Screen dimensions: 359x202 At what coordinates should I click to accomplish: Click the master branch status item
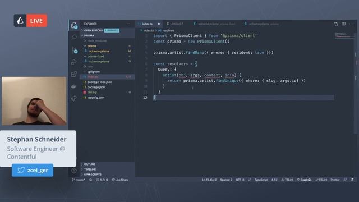pos(79,180)
